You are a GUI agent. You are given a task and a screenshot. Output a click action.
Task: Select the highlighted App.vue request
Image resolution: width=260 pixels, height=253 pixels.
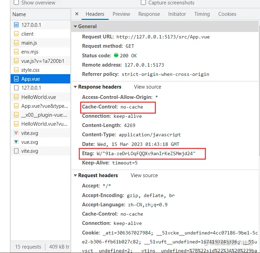[40, 79]
